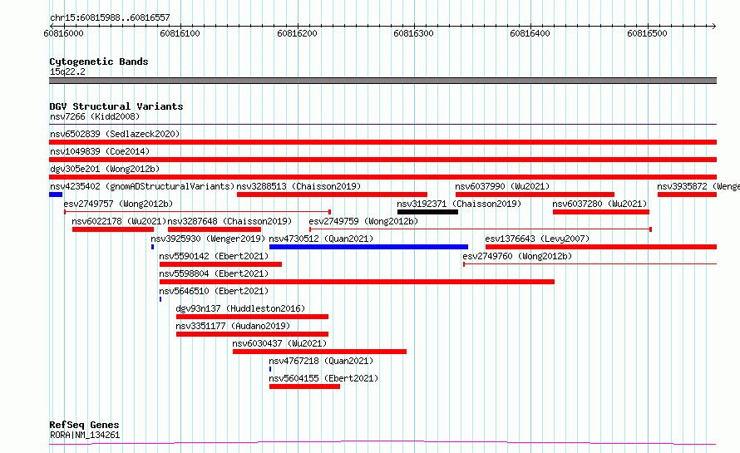Select the nsv3935872 variant label
The width and height of the screenshot is (740, 453).
tap(698, 186)
